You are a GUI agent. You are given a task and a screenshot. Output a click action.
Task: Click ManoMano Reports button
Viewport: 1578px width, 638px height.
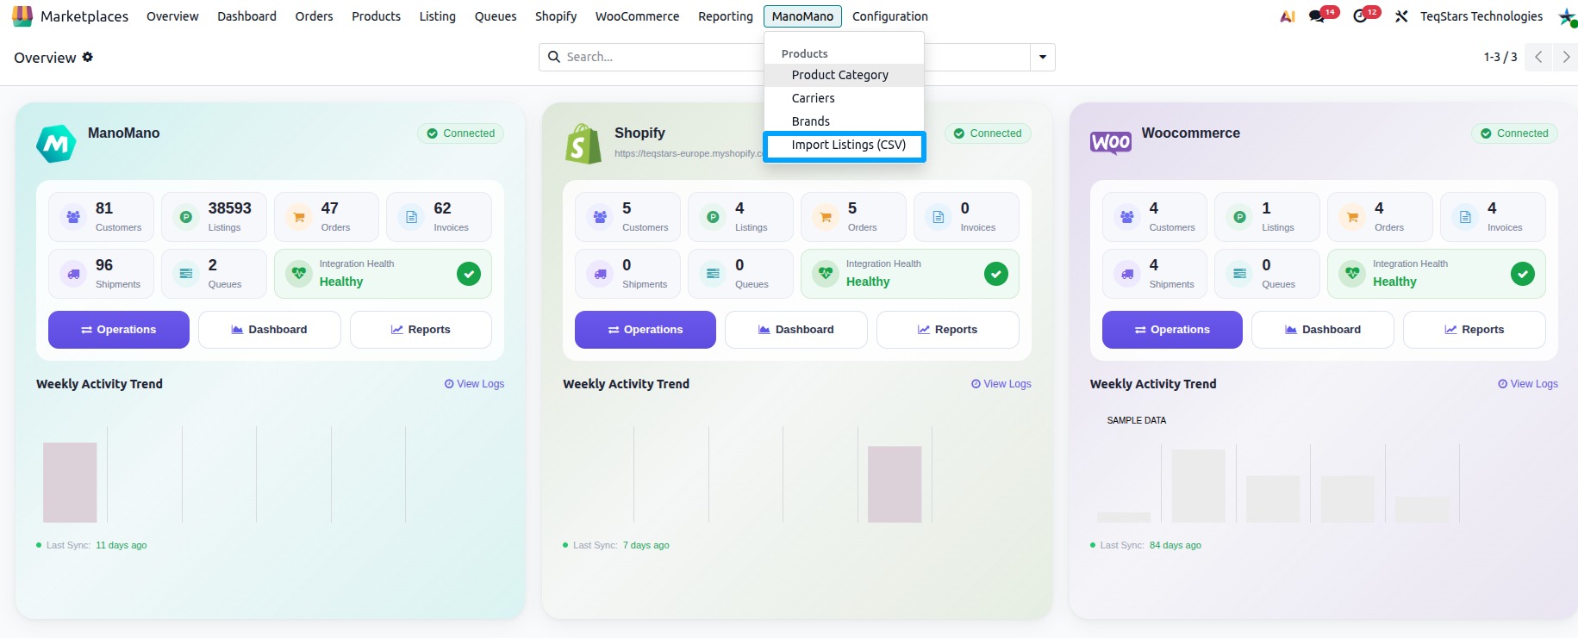(421, 330)
